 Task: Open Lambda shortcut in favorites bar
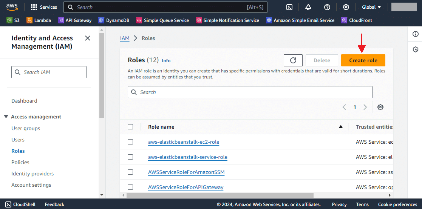[x=39, y=20]
